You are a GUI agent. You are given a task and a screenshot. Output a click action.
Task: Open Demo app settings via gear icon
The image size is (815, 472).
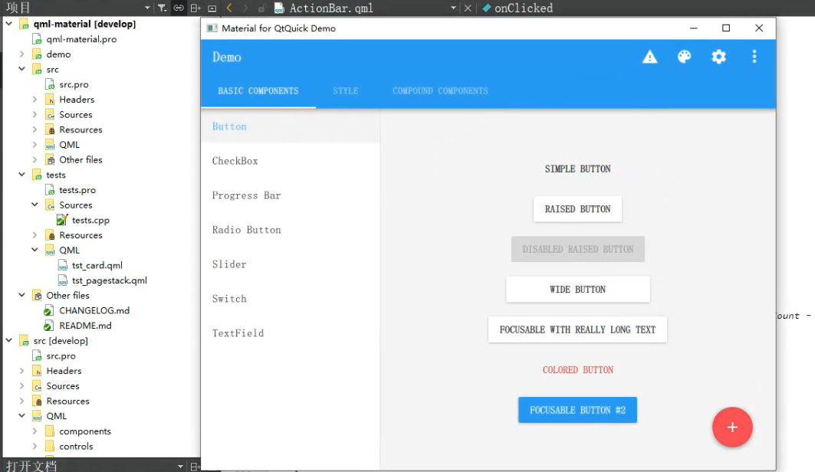coord(718,56)
